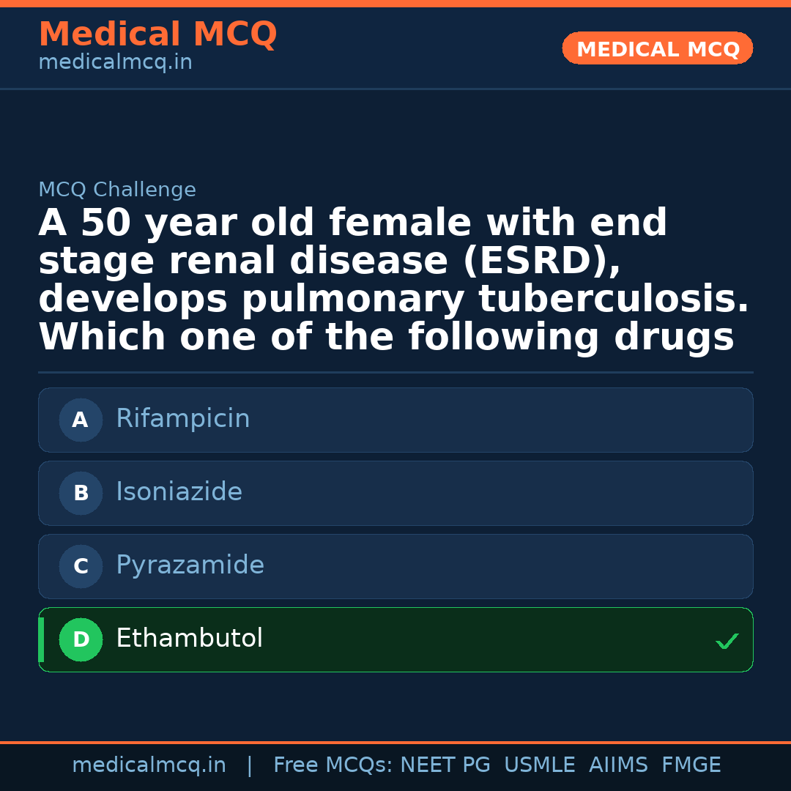Select the Rifampicin answer text
This screenshot has height=791, width=791.
(183, 419)
